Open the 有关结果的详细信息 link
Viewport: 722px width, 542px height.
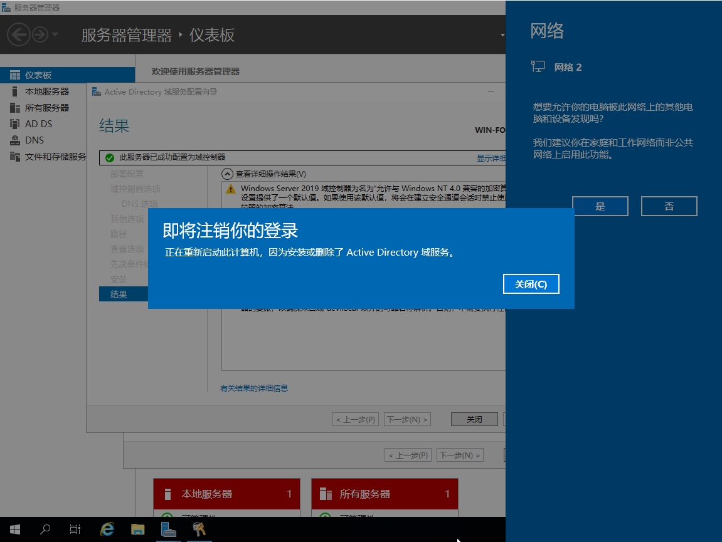(254, 388)
